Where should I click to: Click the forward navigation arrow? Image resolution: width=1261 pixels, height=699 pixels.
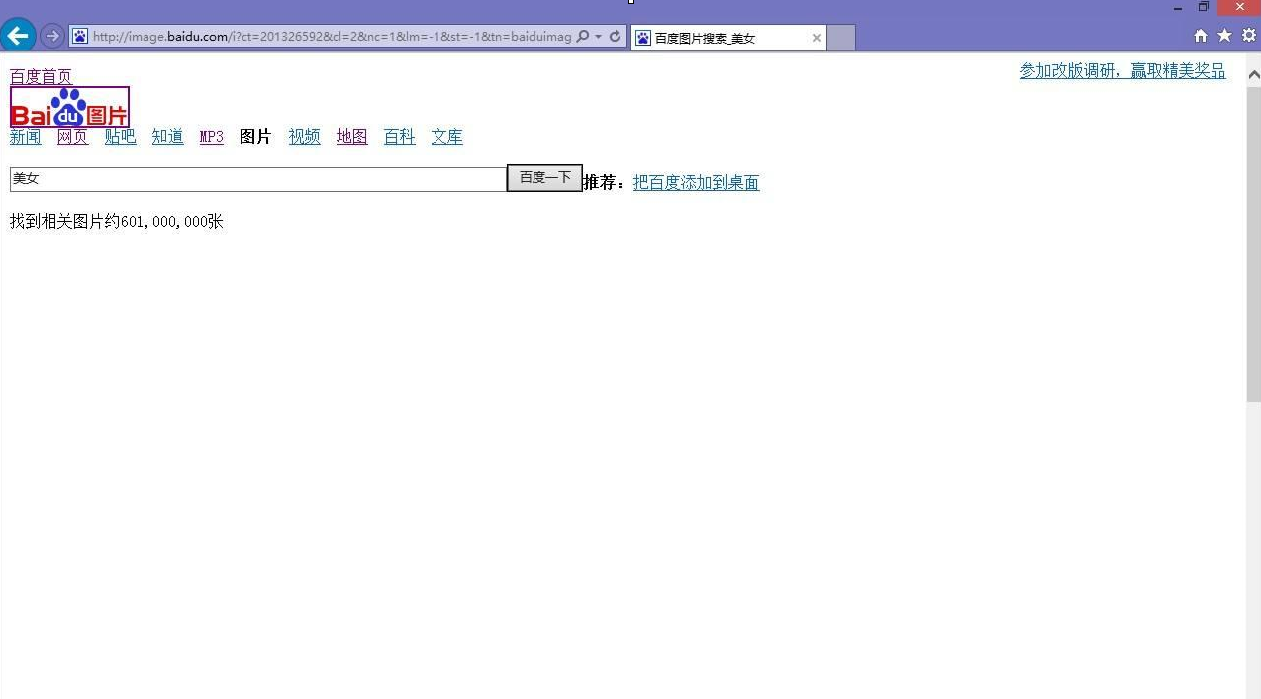tap(51, 36)
